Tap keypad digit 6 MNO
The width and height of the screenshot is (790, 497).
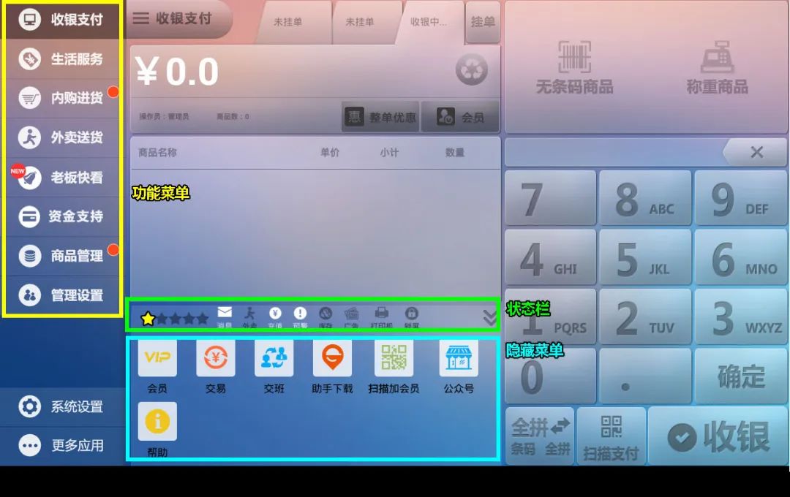(740, 257)
